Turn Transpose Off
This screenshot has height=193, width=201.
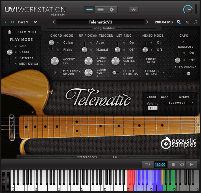pyautogui.click(x=192, y=60)
